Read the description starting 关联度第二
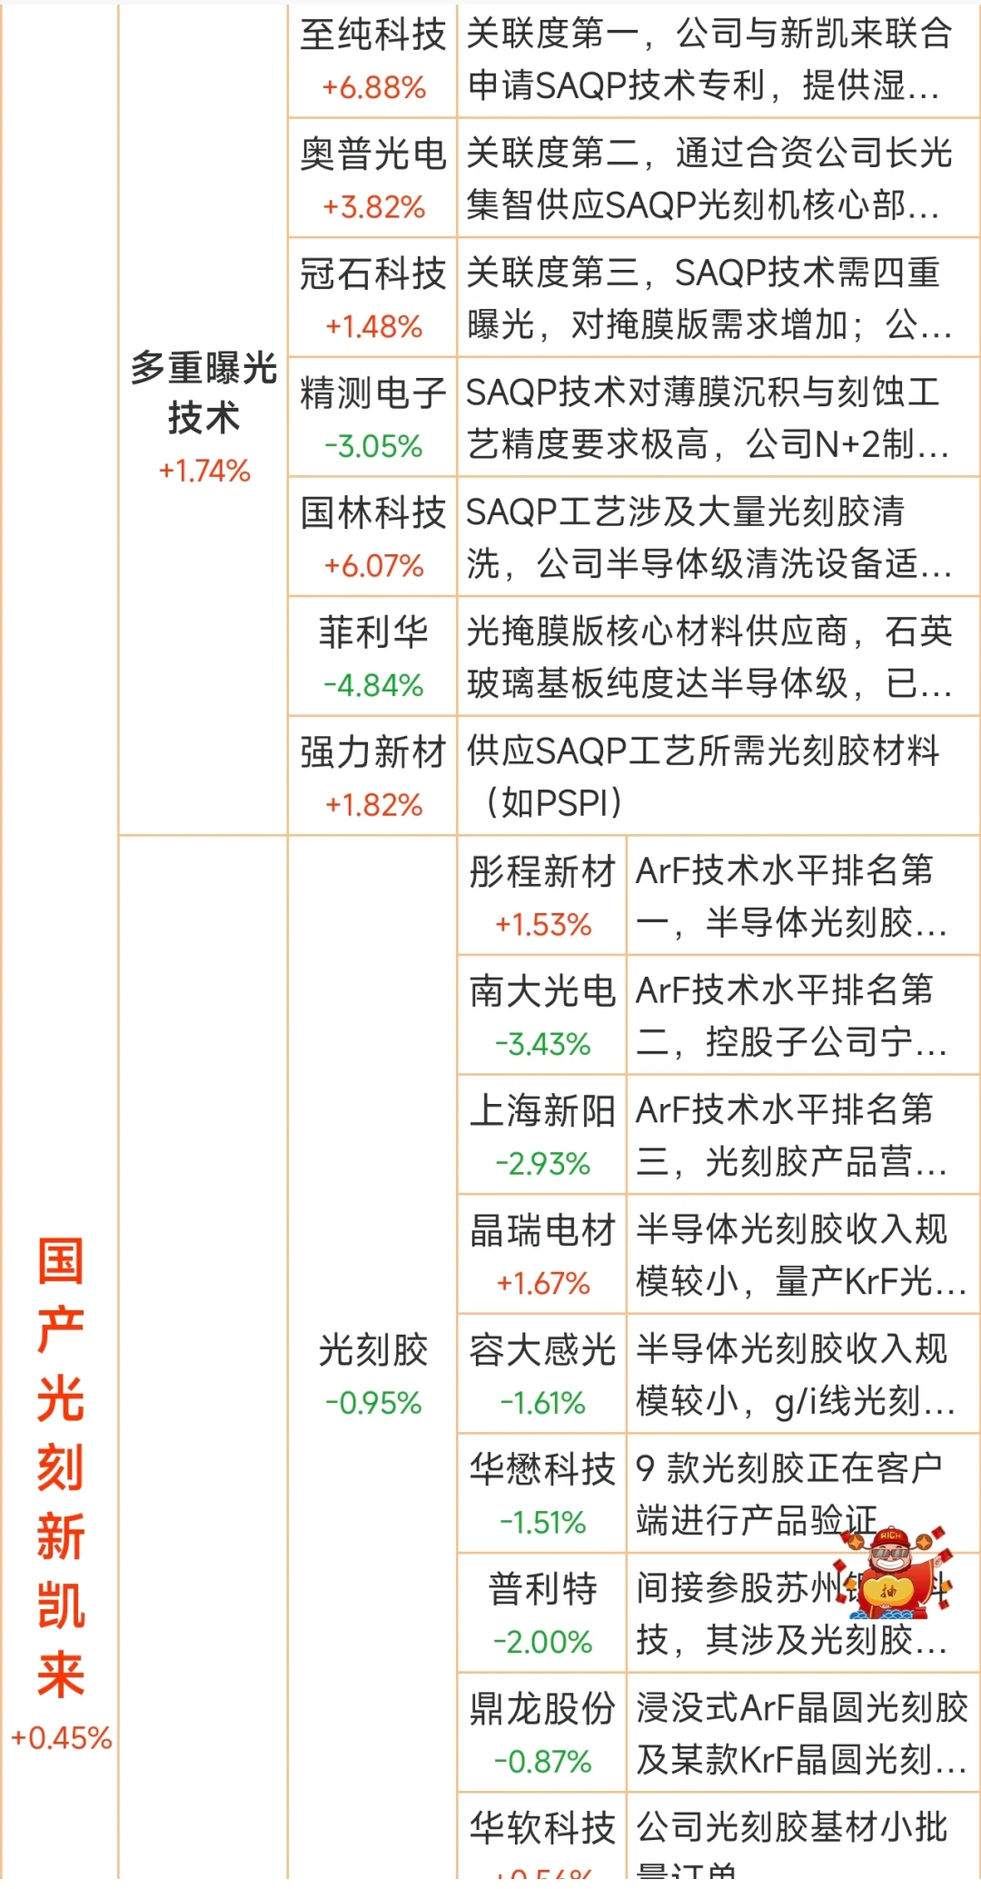Screen dimensions: 981x1889 [718, 178]
